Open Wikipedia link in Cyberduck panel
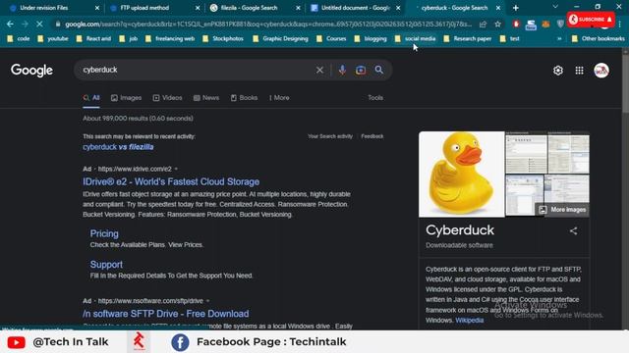 (x=470, y=321)
